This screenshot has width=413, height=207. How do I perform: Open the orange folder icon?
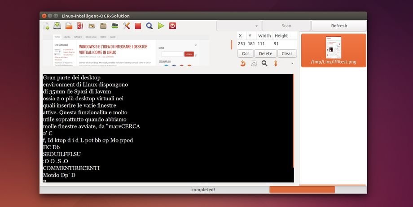(69, 26)
